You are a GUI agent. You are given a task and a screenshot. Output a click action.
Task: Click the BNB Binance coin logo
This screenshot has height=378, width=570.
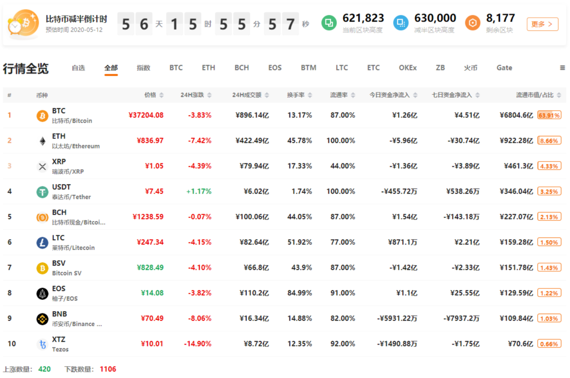[x=42, y=319]
